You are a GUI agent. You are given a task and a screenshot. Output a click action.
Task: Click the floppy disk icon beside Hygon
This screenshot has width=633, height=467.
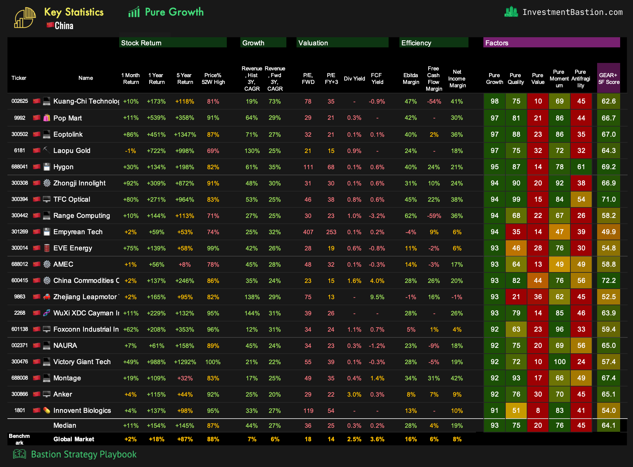[47, 166]
